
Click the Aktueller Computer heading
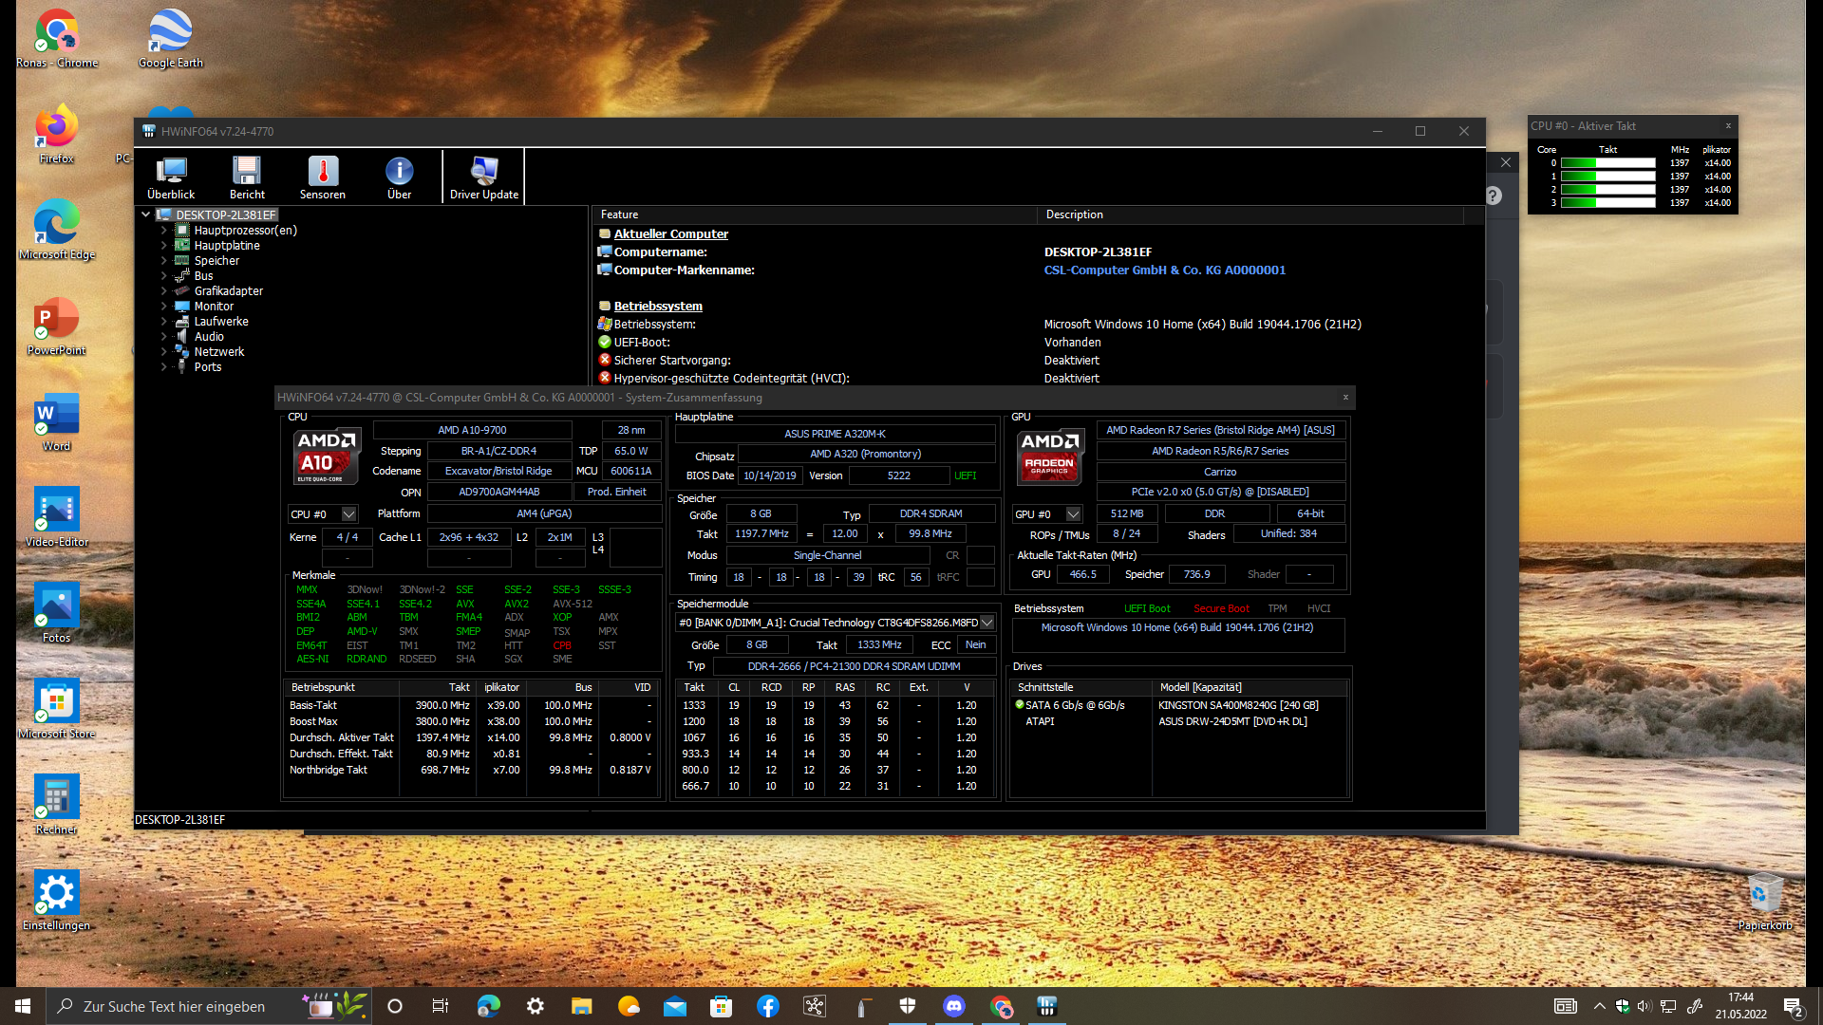click(x=670, y=234)
